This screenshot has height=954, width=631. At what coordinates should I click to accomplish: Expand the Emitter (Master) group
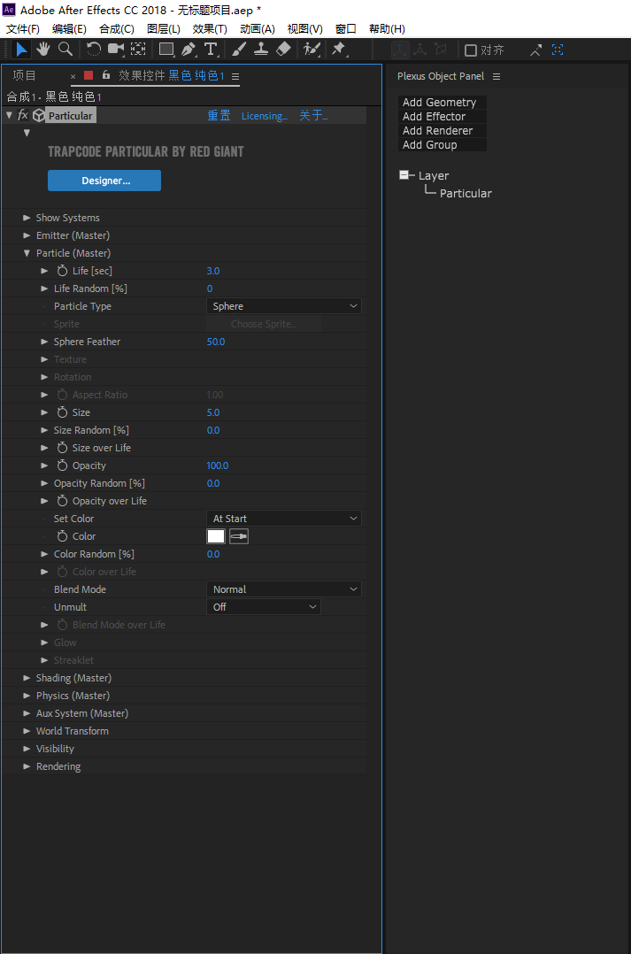pyautogui.click(x=27, y=235)
